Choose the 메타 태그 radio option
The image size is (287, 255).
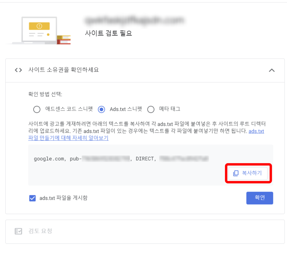pyautogui.click(x=151, y=109)
